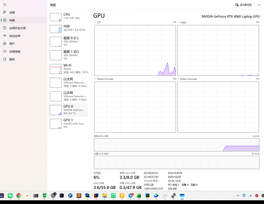Open the 3D engine graph dropdown
264x204 pixels.
click(x=98, y=22)
